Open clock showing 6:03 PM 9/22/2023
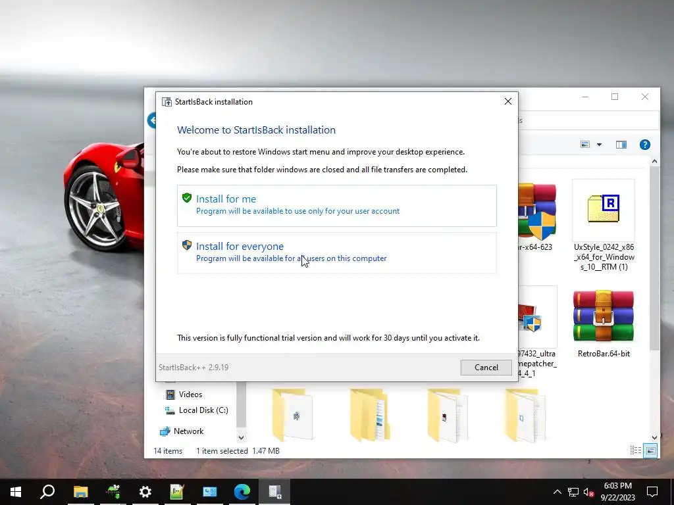The image size is (674, 505). [617, 492]
